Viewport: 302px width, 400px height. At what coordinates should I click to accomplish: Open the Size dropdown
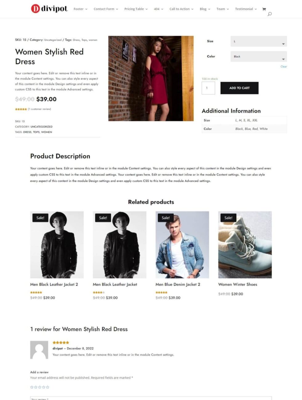(x=259, y=41)
